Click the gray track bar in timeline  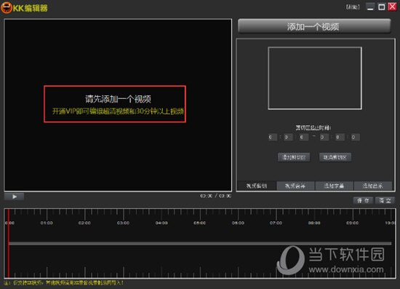pos(200,244)
